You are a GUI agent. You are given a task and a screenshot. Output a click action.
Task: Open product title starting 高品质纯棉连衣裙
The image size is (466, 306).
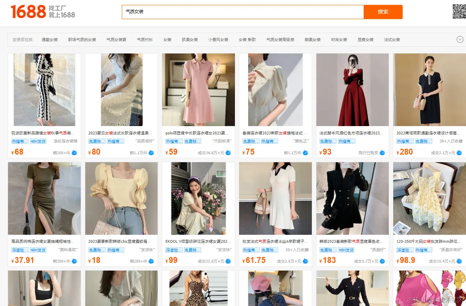[43, 241]
